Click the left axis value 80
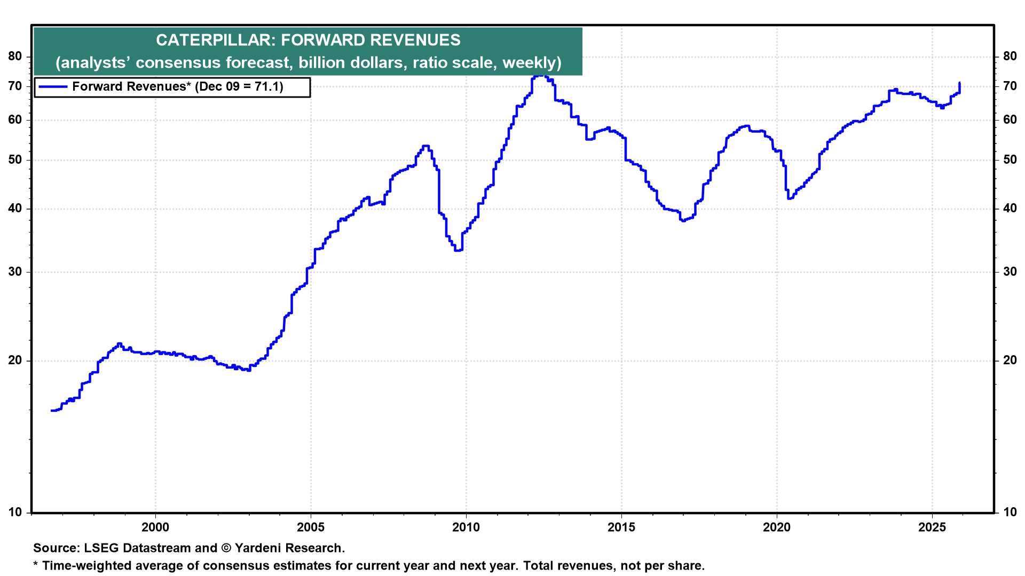This screenshot has width=1025, height=576. pos(15,57)
